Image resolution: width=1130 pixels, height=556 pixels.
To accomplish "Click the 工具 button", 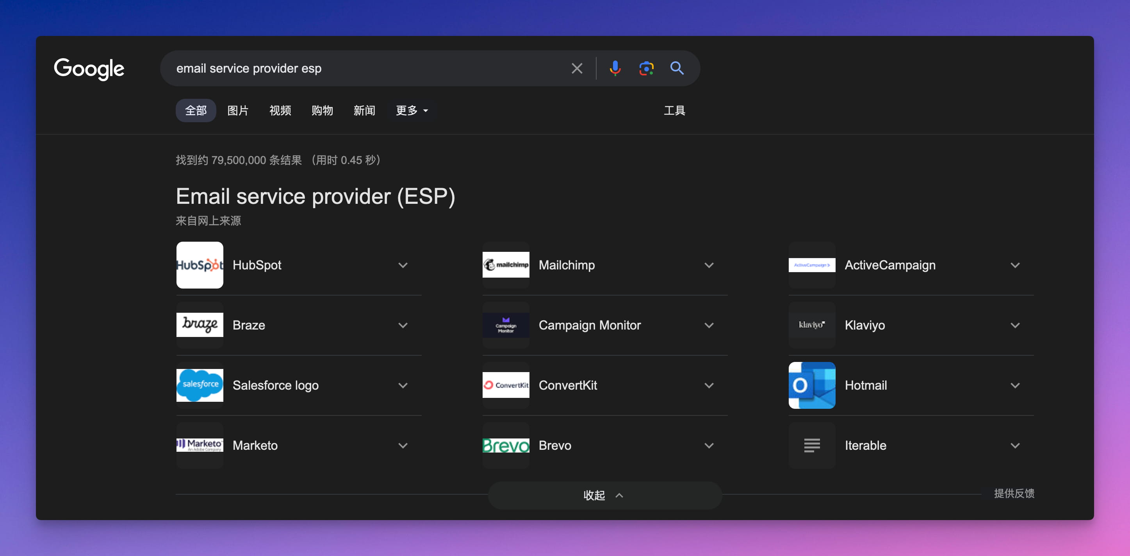I will coord(674,110).
